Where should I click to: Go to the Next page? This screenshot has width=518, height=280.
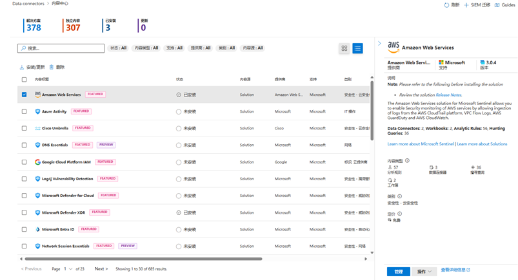pyautogui.click(x=101, y=269)
